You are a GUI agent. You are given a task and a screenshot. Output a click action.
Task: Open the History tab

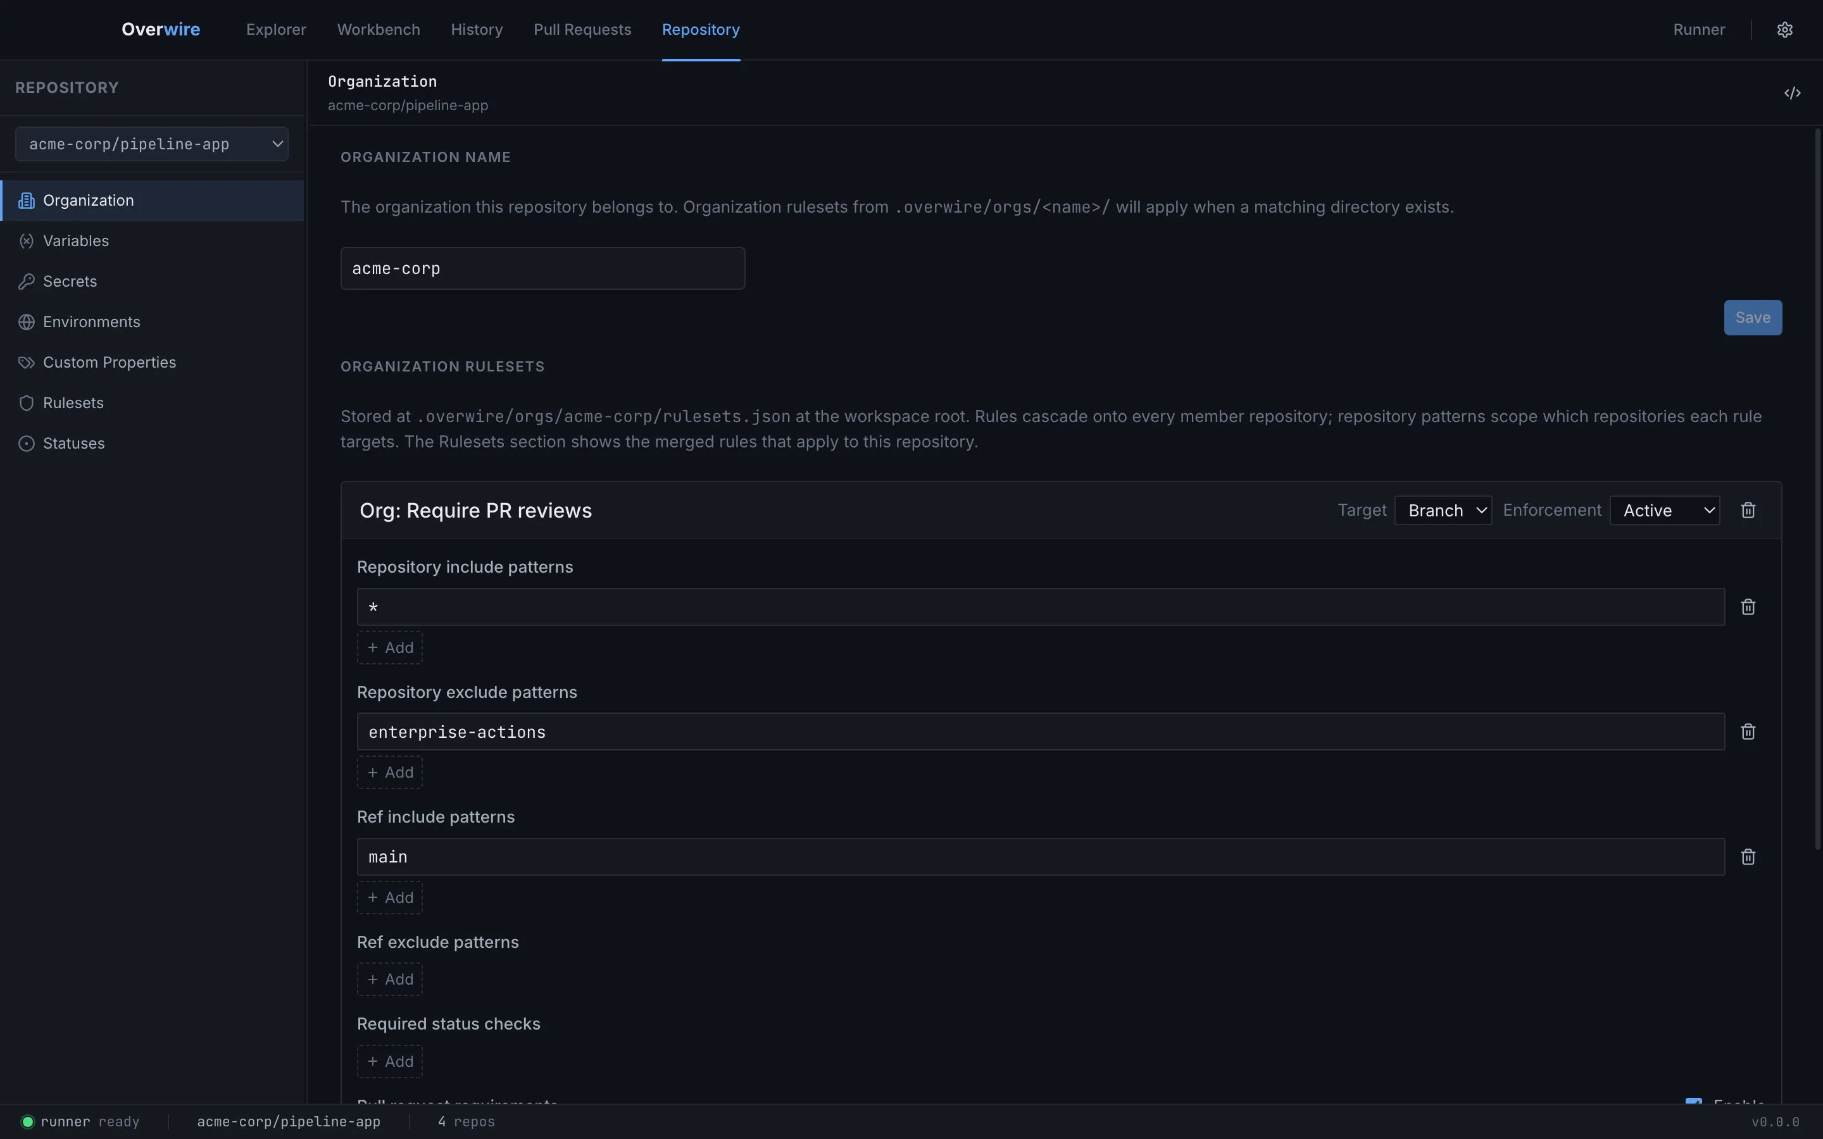[x=477, y=29]
